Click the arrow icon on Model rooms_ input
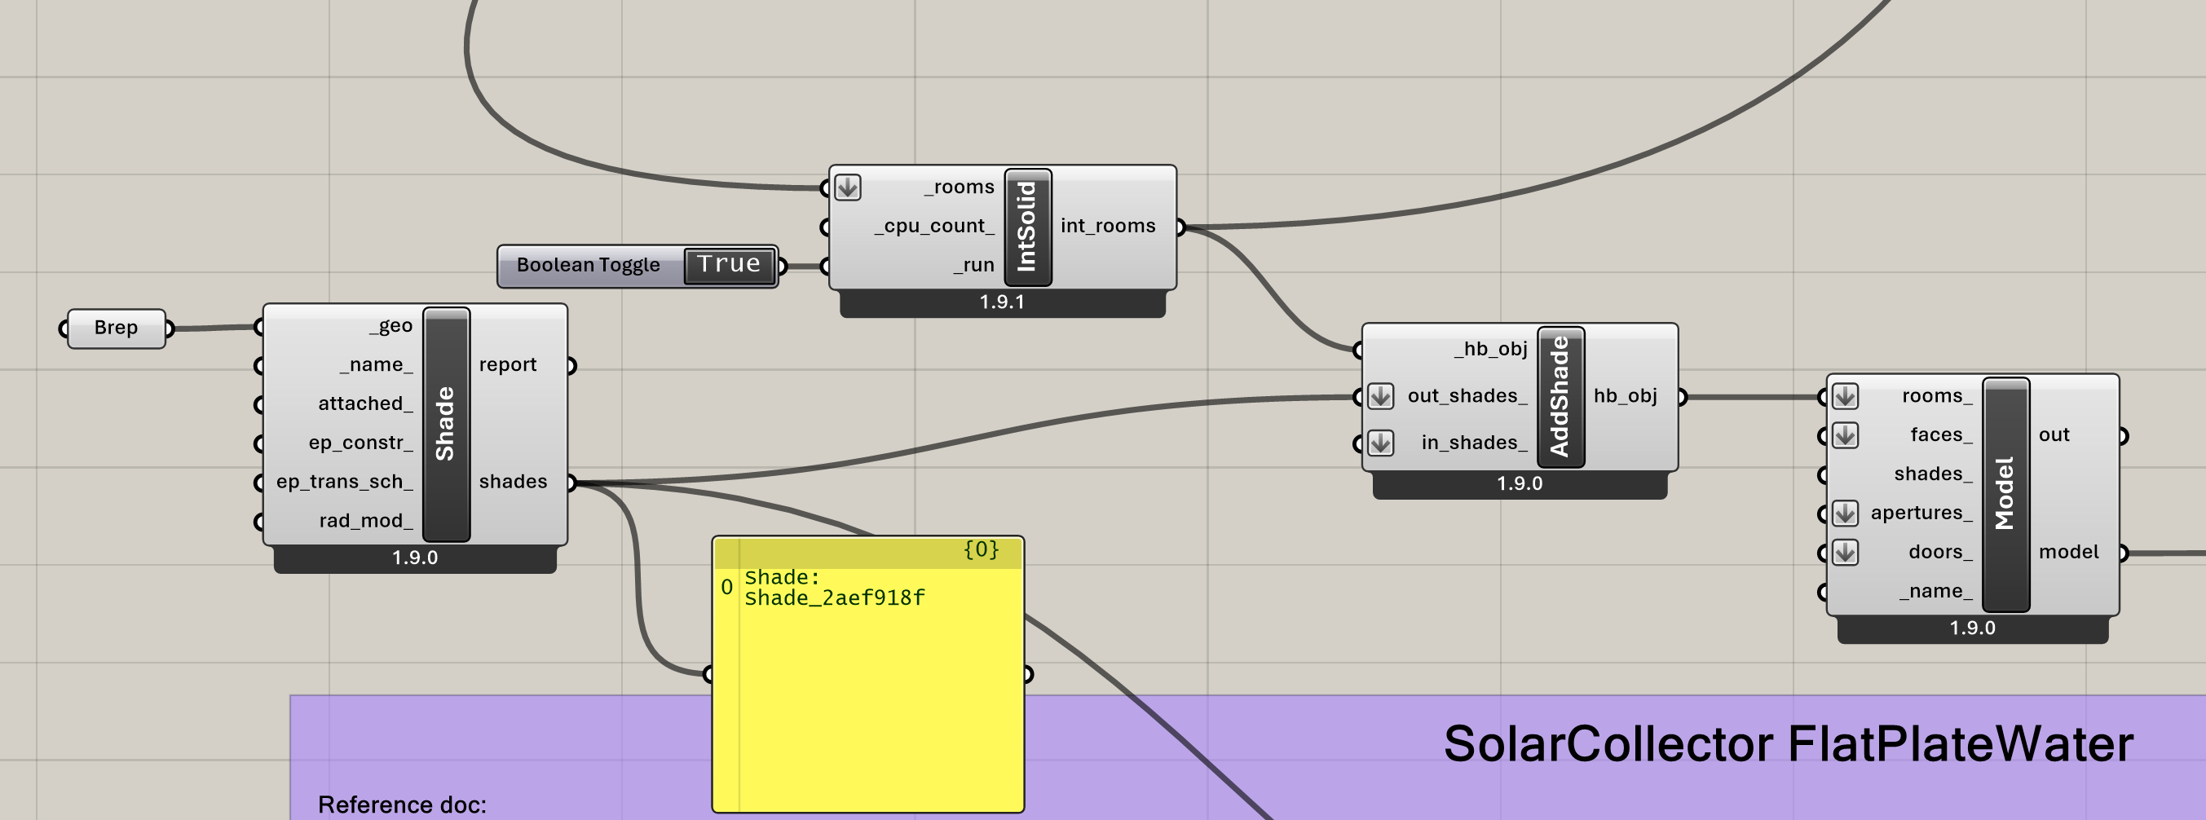This screenshot has height=820, width=2206. coord(1845,396)
